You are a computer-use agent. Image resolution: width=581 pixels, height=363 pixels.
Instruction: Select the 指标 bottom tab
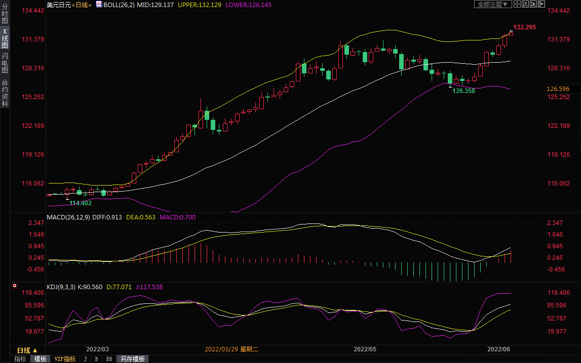coord(20,359)
